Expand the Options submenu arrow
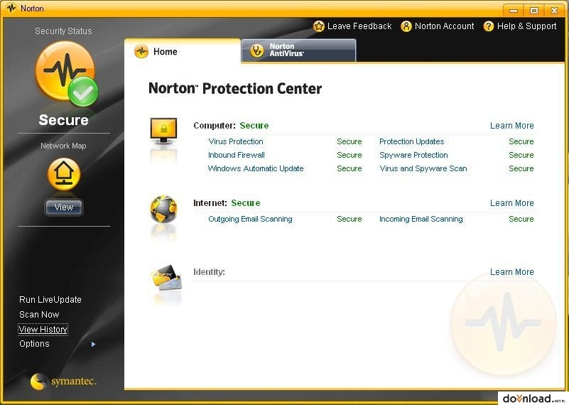This screenshot has height=405, width=569. click(94, 344)
